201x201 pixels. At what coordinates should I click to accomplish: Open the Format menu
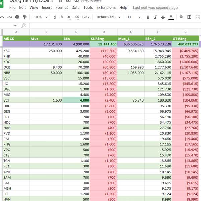point(62,8)
